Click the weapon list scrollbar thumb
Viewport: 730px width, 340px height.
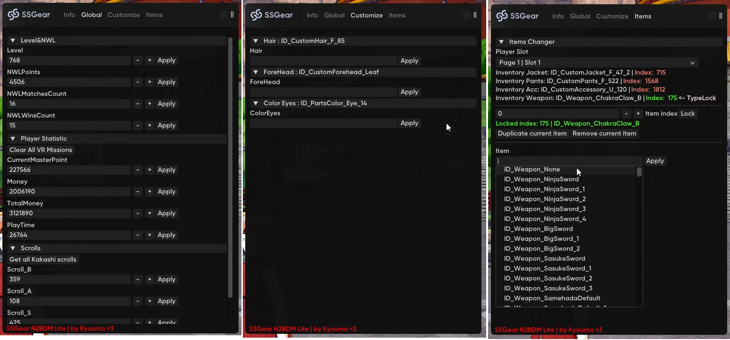coord(639,172)
